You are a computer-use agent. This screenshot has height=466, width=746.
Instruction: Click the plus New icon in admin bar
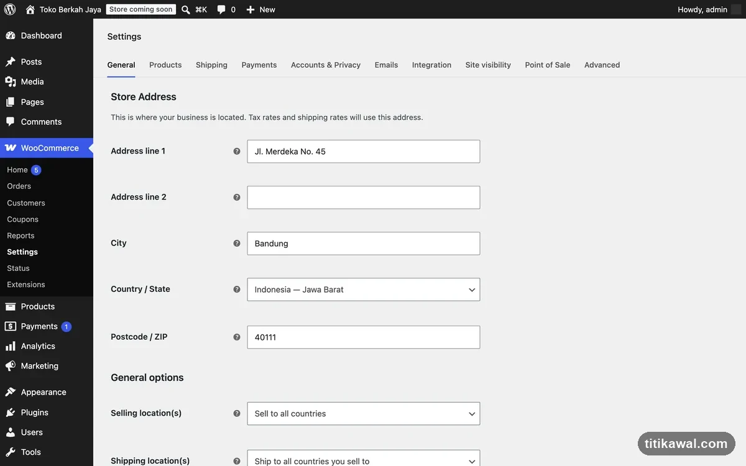pos(251,9)
